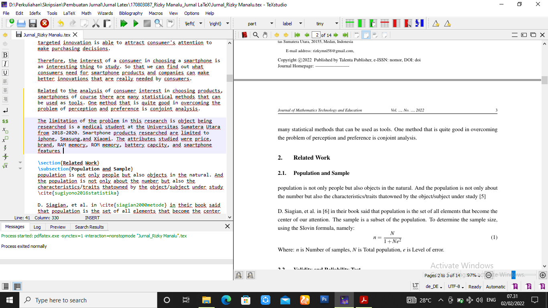Open the View PDF magnifier icon
The height and width of the screenshot is (308, 548).
tap(158, 24)
